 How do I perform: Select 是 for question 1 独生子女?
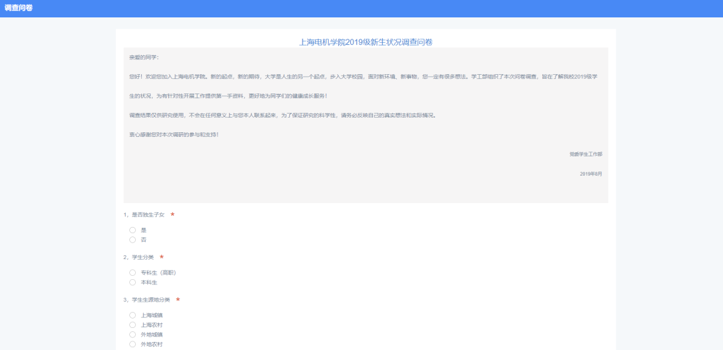133,230
